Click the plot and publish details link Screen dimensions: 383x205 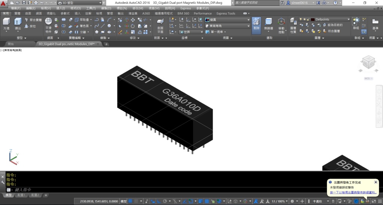pyautogui.click(x=353, y=192)
